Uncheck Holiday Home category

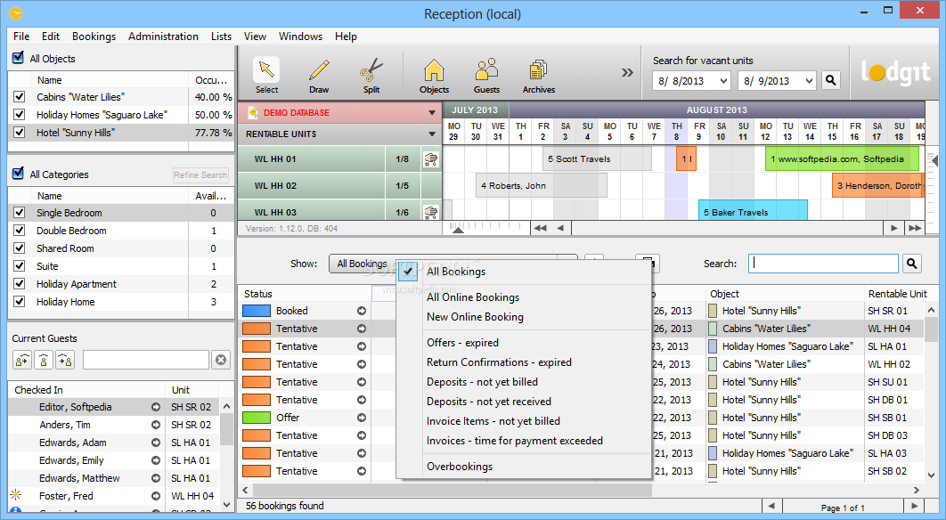click(x=20, y=302)
